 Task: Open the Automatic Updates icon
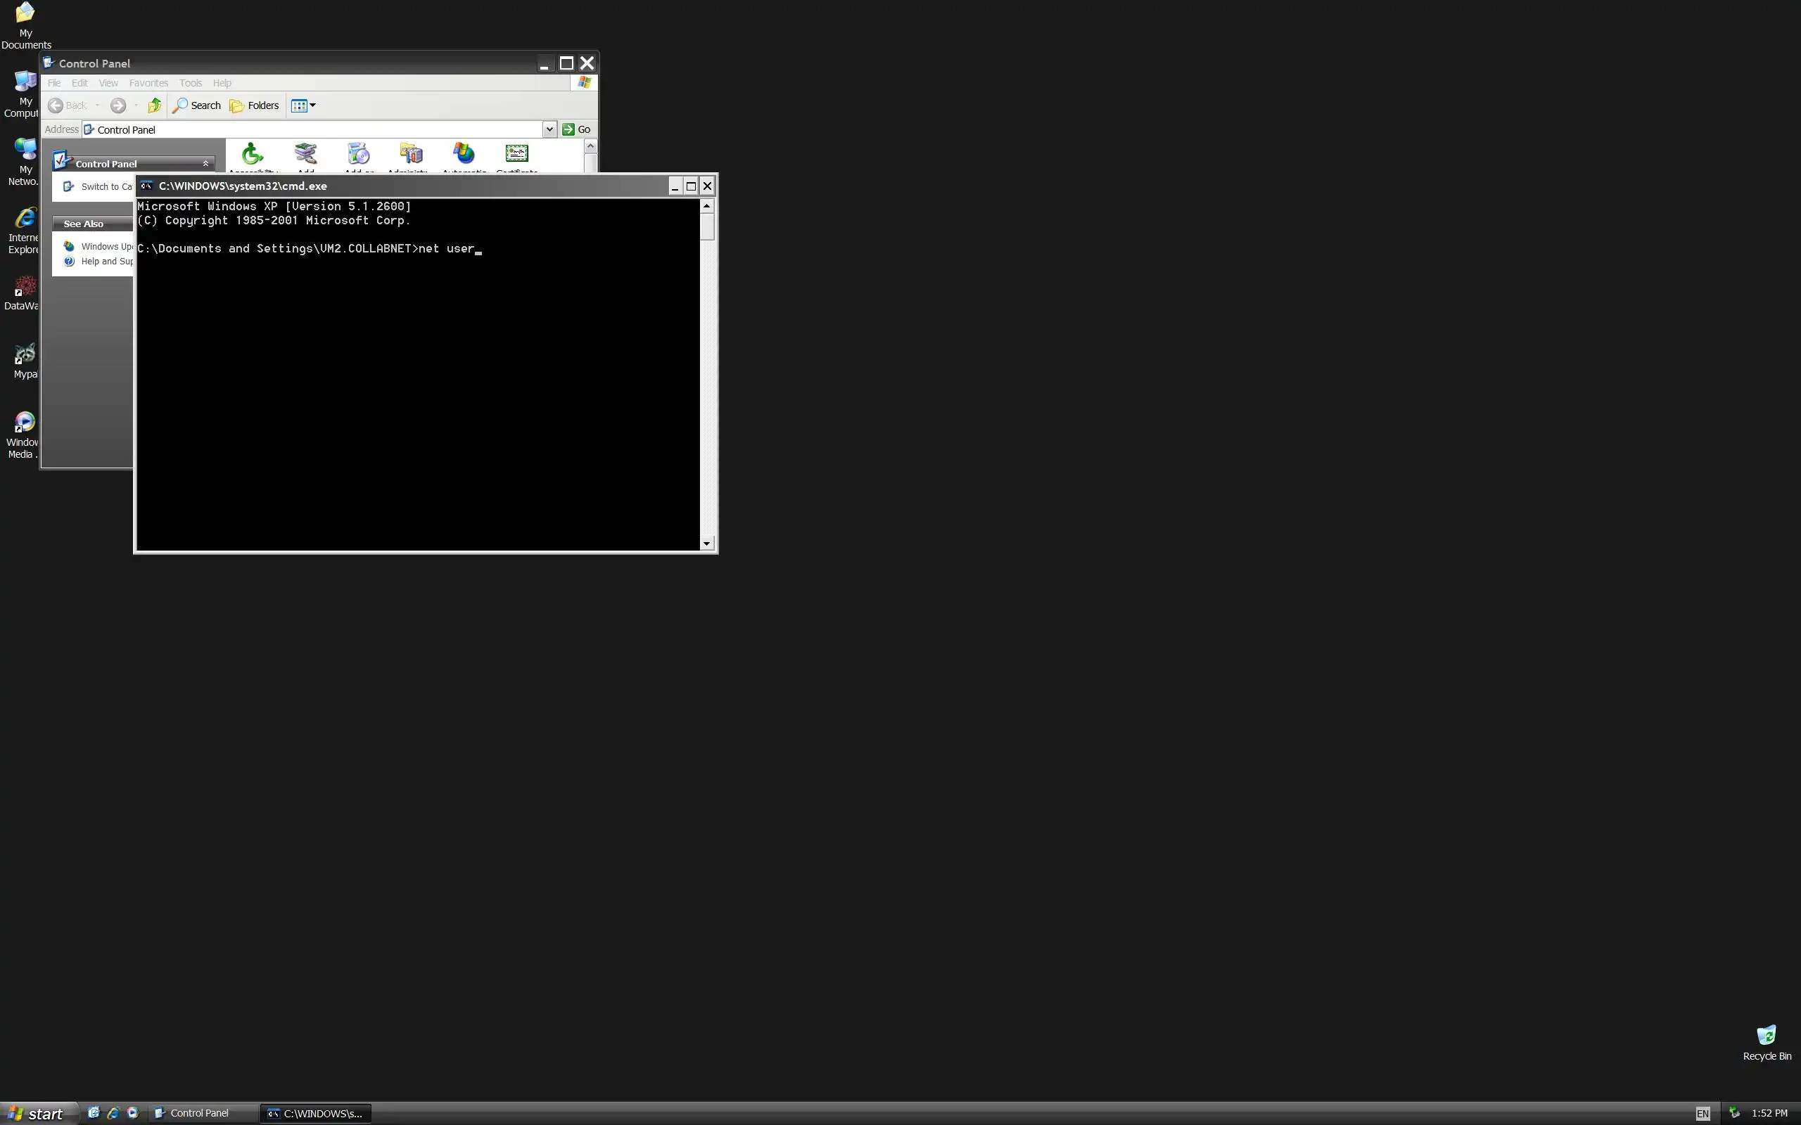click(x=464, y=154)
